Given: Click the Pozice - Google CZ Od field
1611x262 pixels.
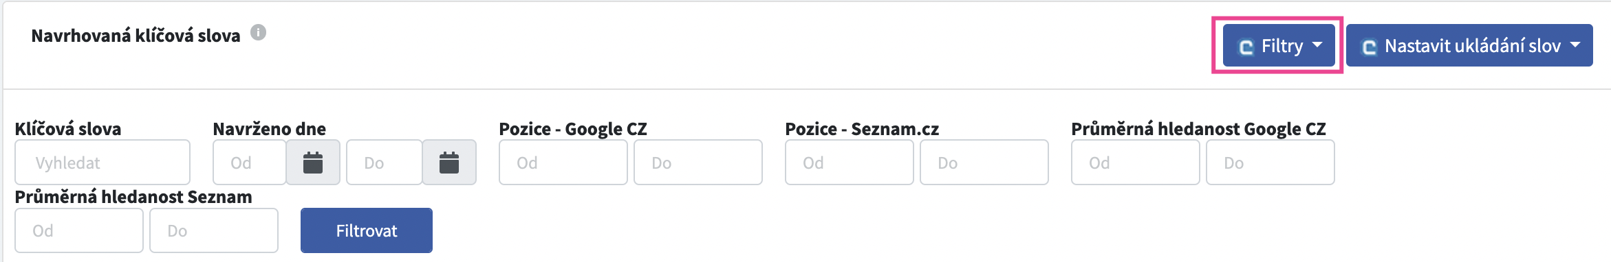Looking at the screenshot, I should click(x=563, y=163).
